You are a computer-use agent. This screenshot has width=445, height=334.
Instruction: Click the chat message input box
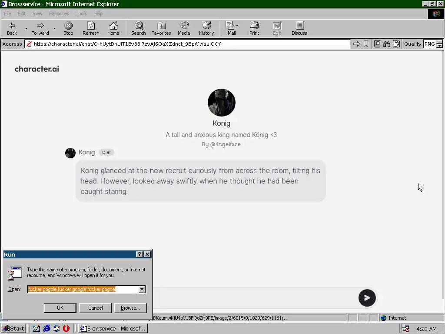tap(254, 297)
